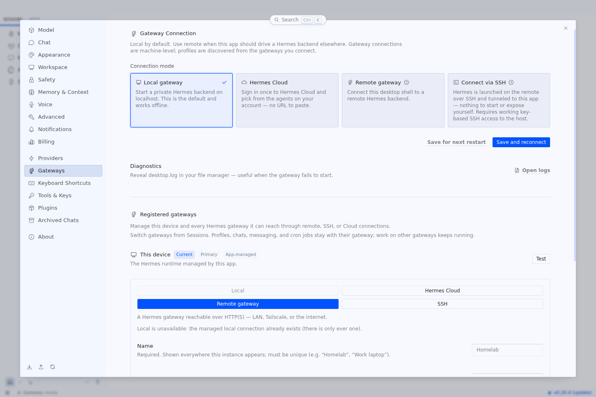596x397 pixels.
Task: Show help for Connect via SSH
Action: (511, 82)
